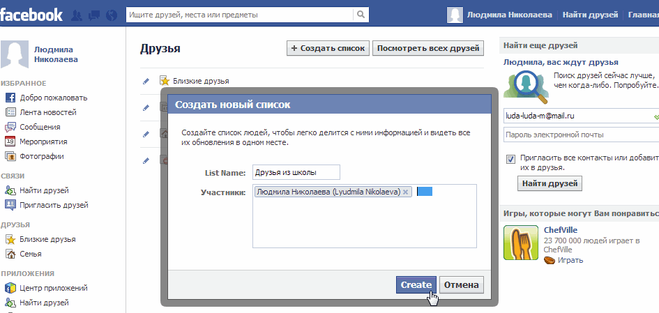Click the Сообщения speech bubble icon
This screenshot has width=659, height=313.
coord(10,128)
